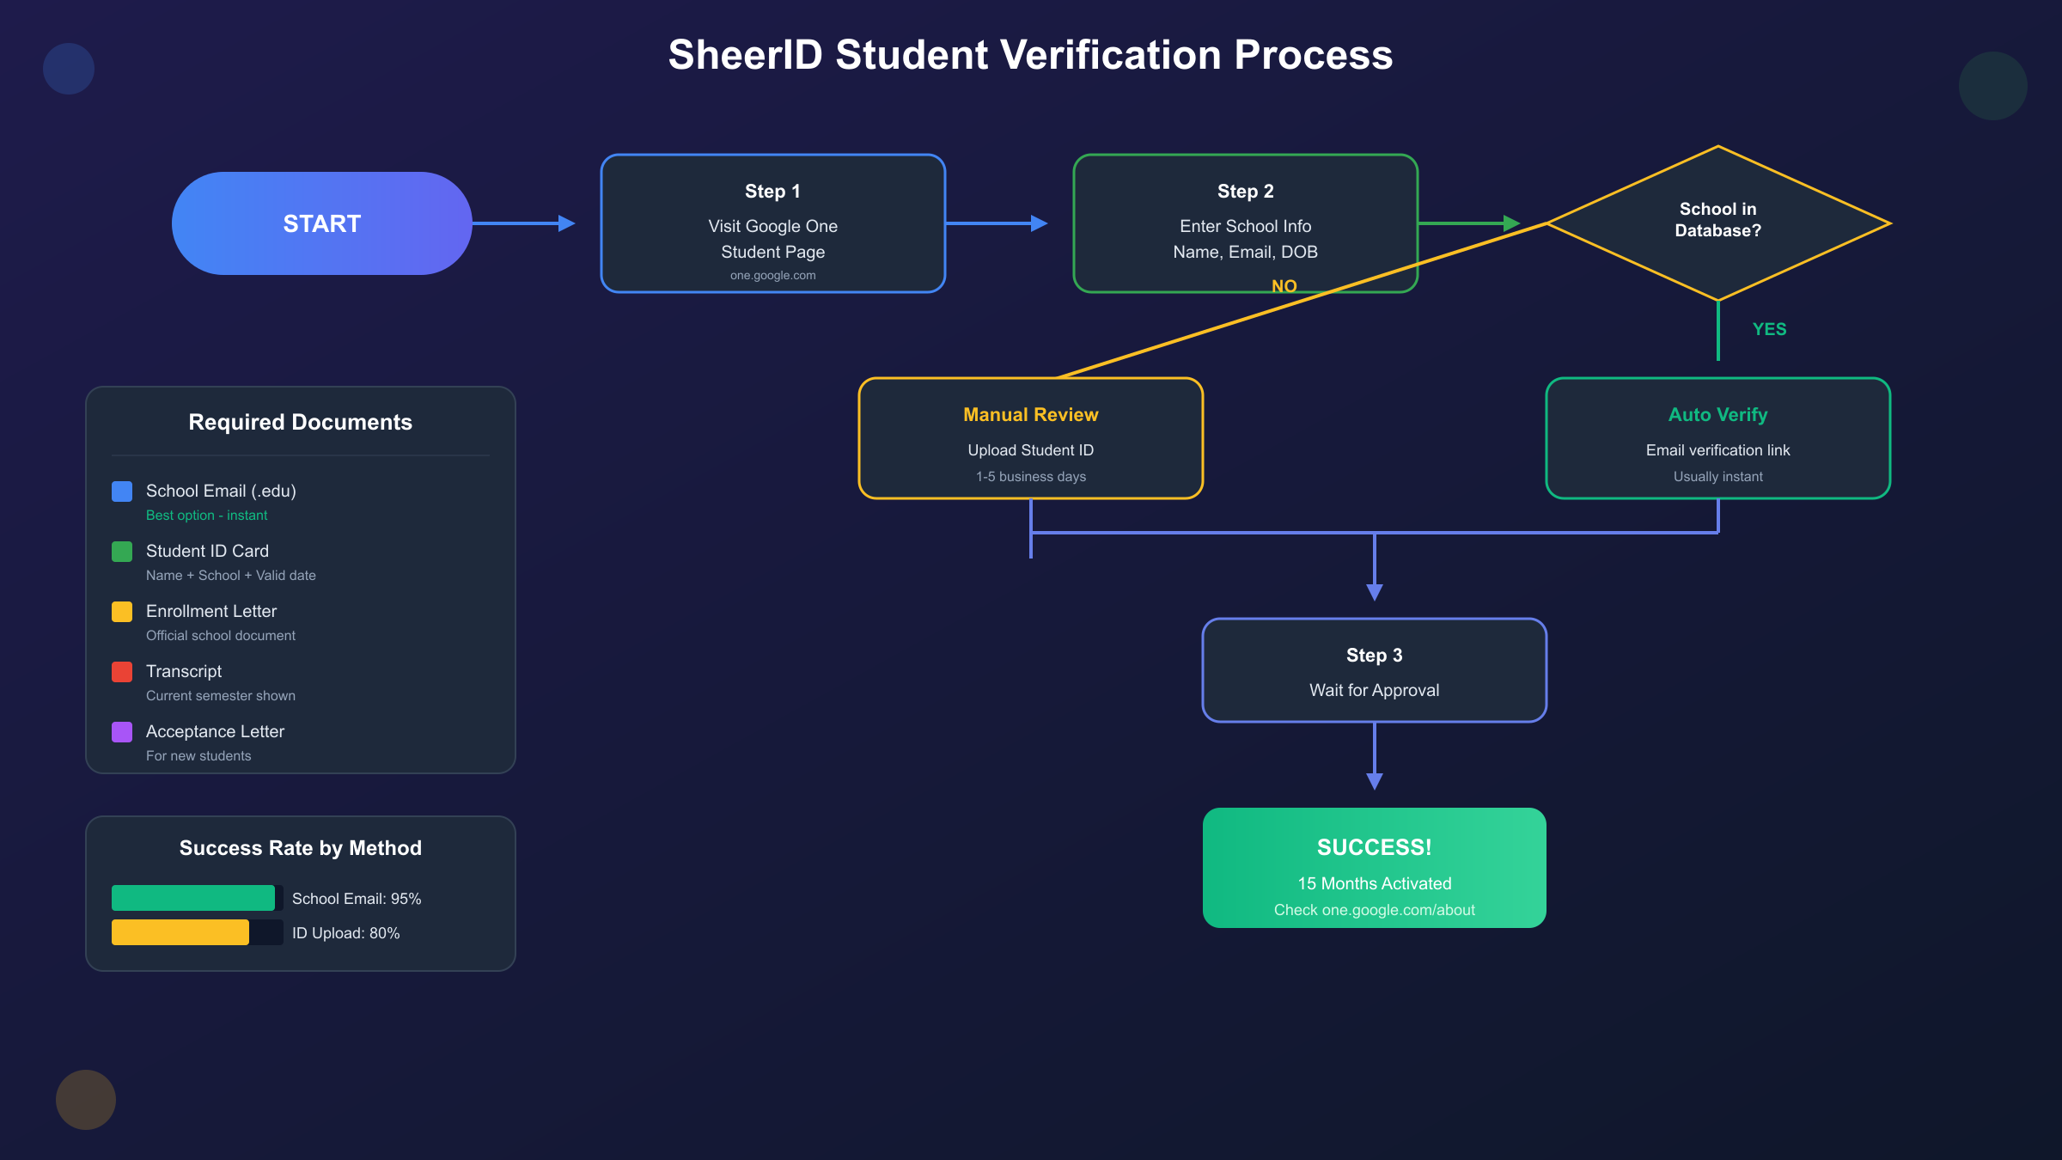Click the yellow ID Upload success bar
The width and height of the screenshot is (2062, 1160).
point(180,932)
